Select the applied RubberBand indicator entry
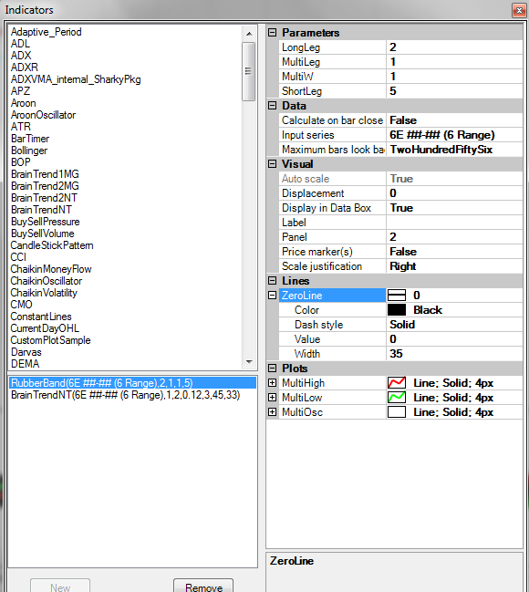This screenshot has width=529, height=592. (x=132, y=383)
